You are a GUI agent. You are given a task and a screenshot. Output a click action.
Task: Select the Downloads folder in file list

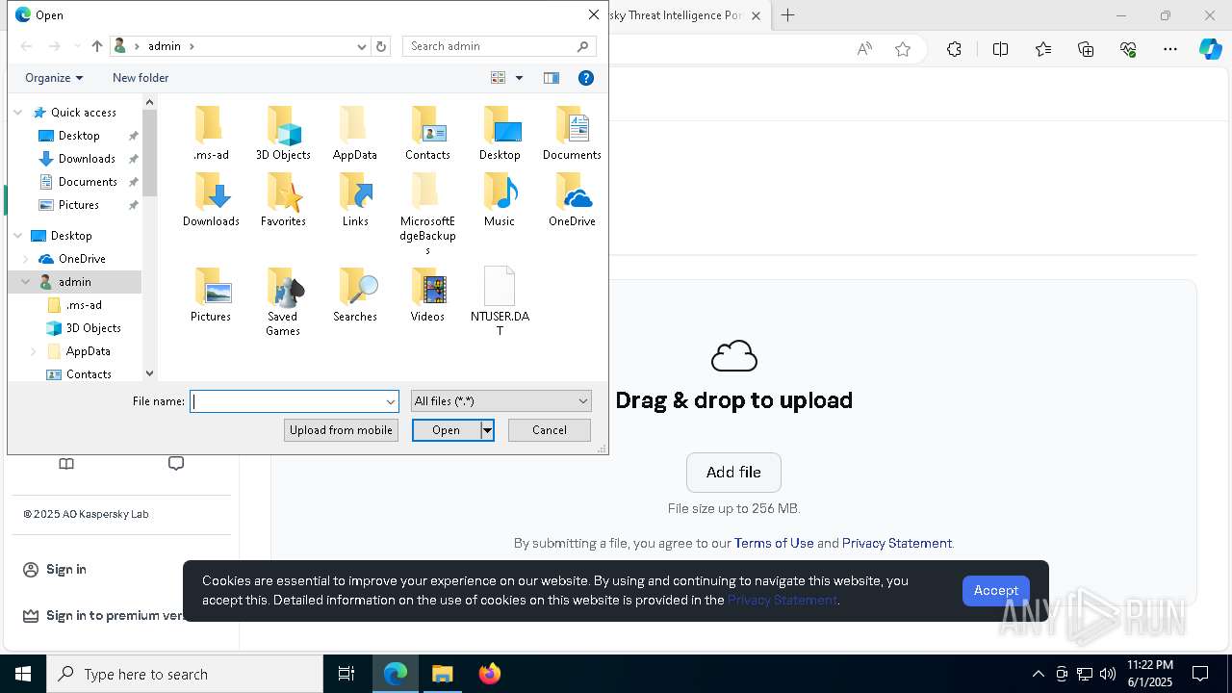[x=211, y=199]
